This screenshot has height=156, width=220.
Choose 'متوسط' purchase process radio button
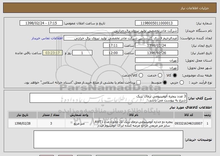[x=165, y=82]
